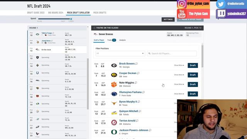Click the Seahawks logo at pick 16
The width and height of the screenshot is (247, 139).
[37, 81]
